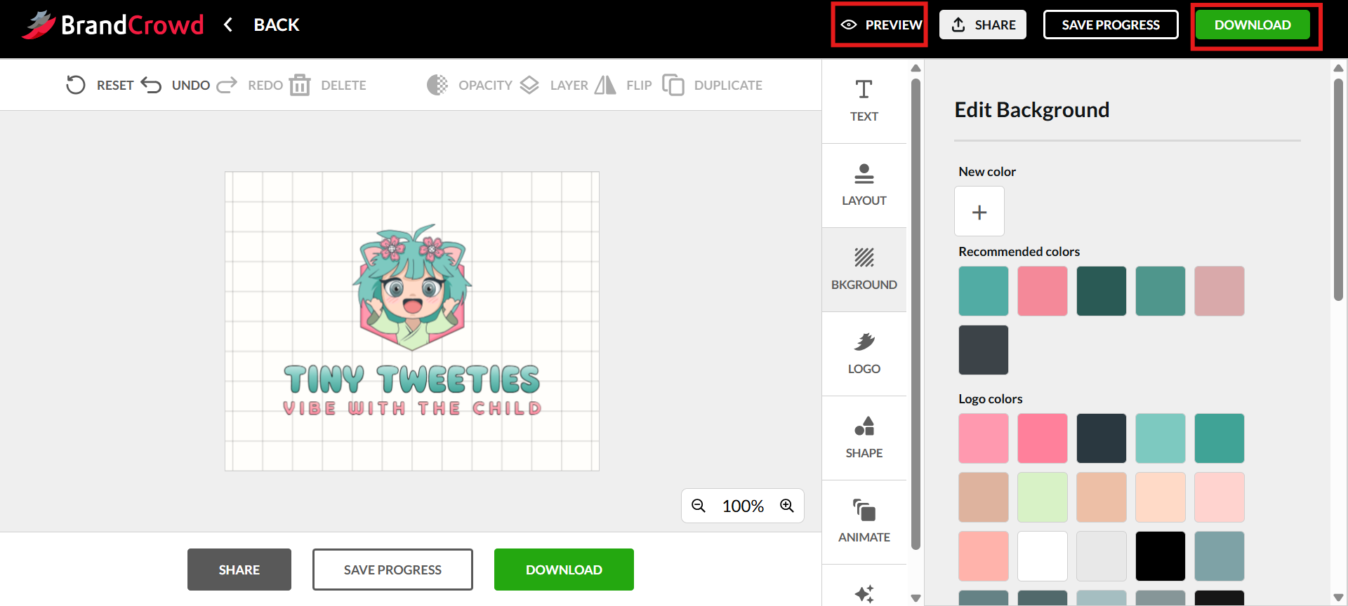Select the chibi girl graphic on the canvas
The image size is (1348, 606).
[412, 288]
